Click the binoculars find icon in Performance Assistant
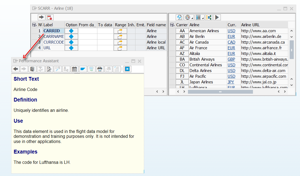300x176 pixels. [x=108, y=69]
